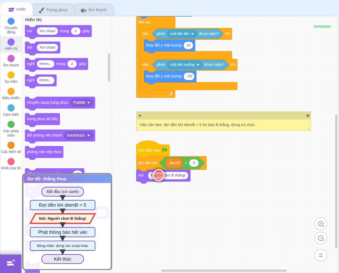This screenshot has width=339, height=273.
Task: Click the zoom in magnifier icon
Action: [321, 224]
